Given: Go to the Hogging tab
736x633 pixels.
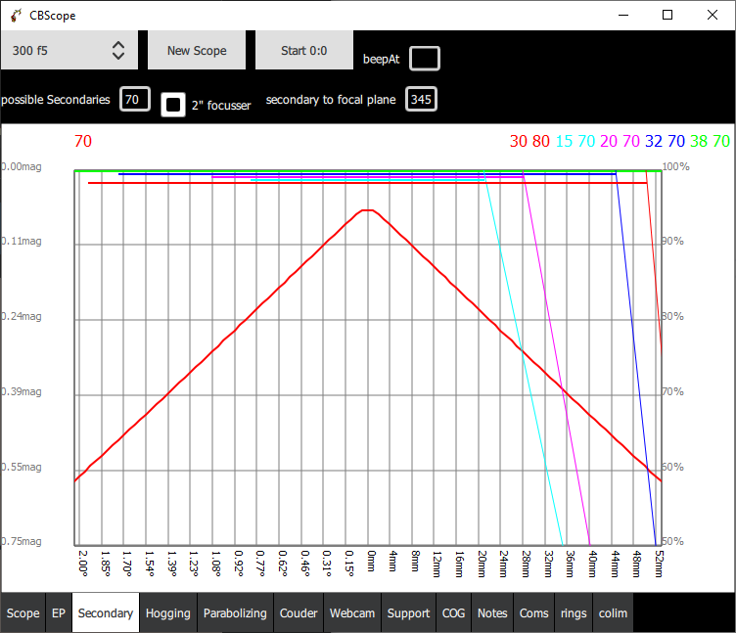Looking at the screenshot, I should [x=168, y=612].
